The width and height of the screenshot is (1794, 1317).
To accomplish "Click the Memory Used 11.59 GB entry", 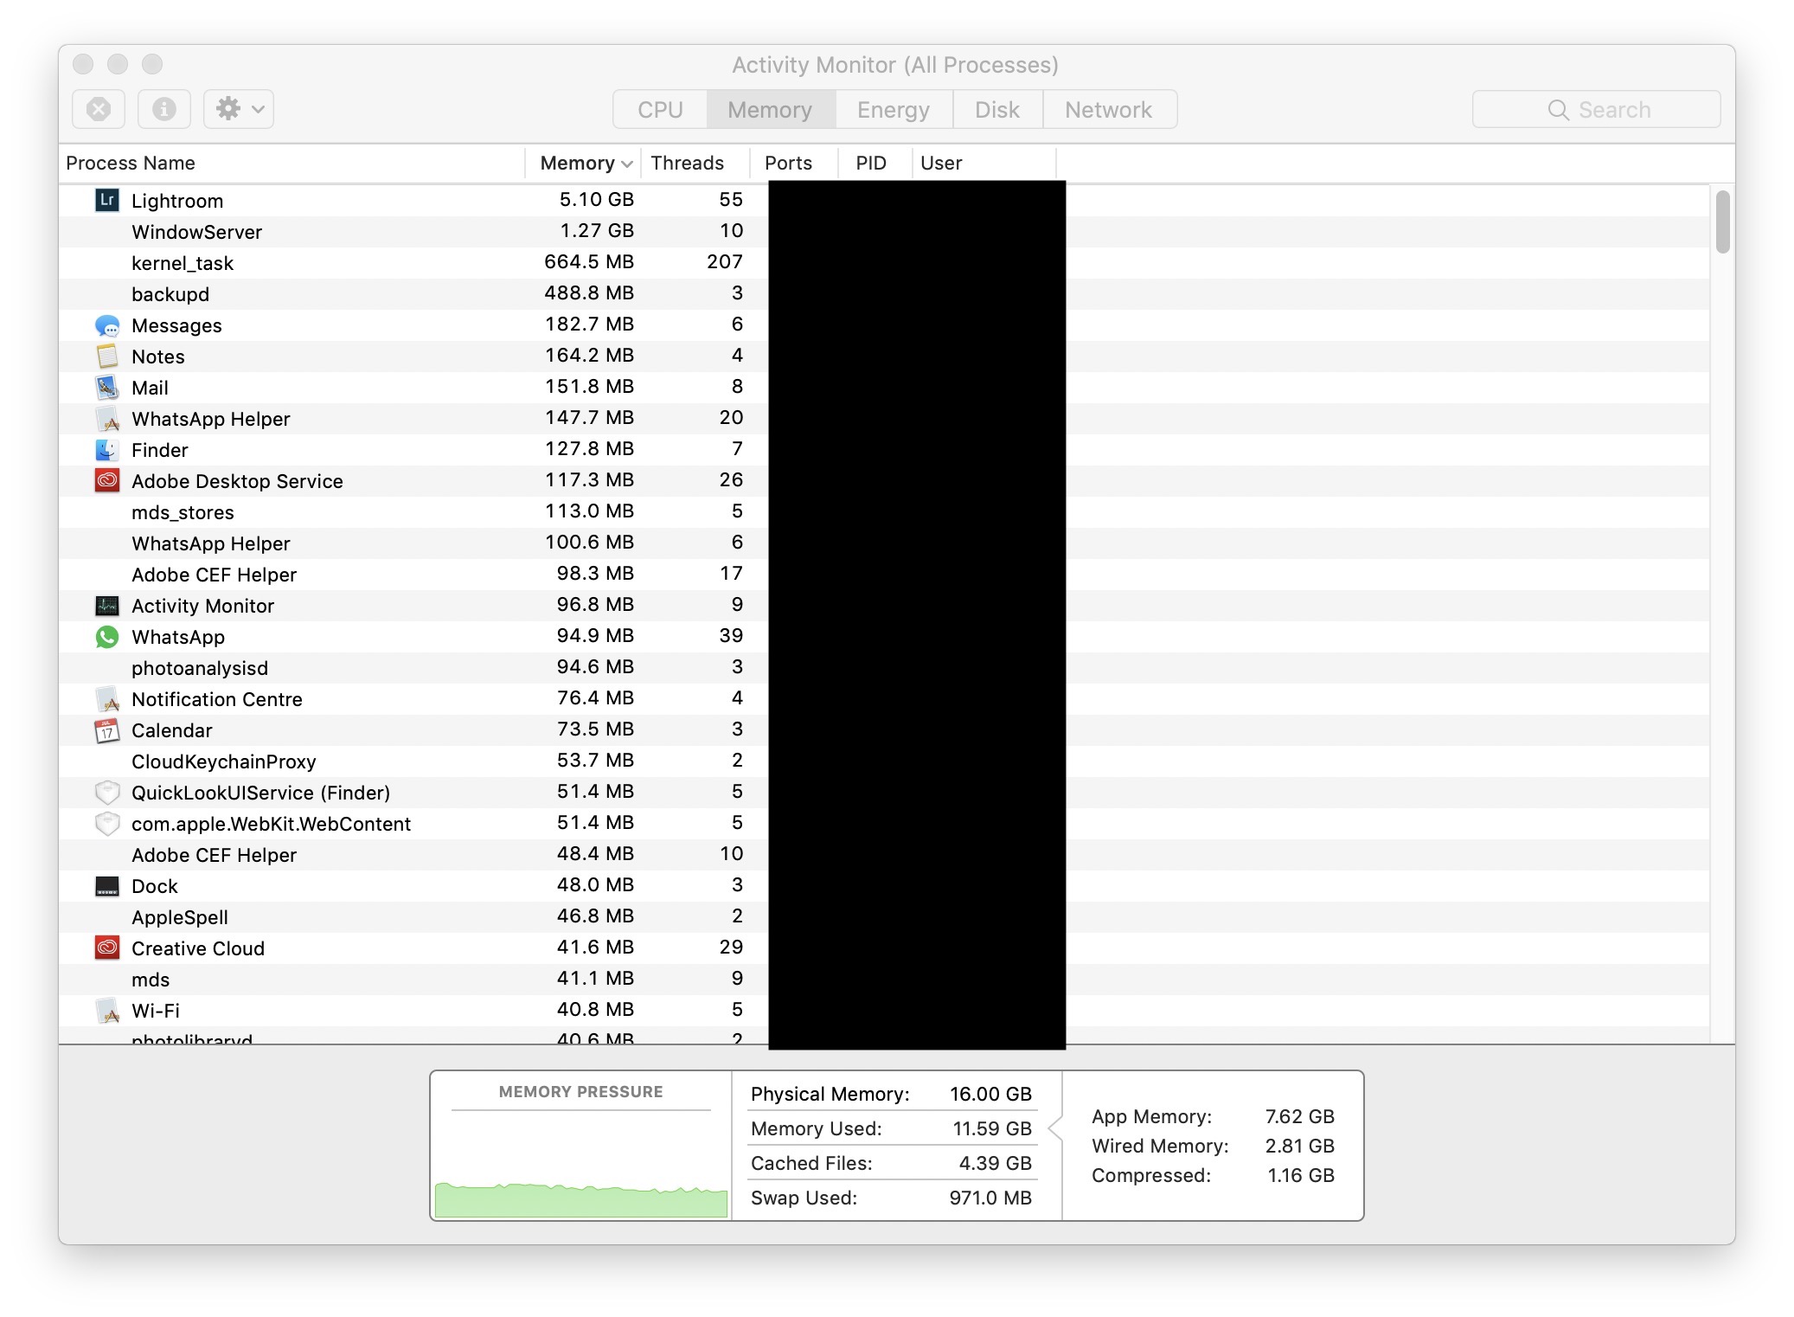I will (891, 1128).
